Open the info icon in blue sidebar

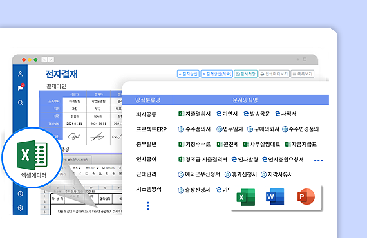coord(21,194)
